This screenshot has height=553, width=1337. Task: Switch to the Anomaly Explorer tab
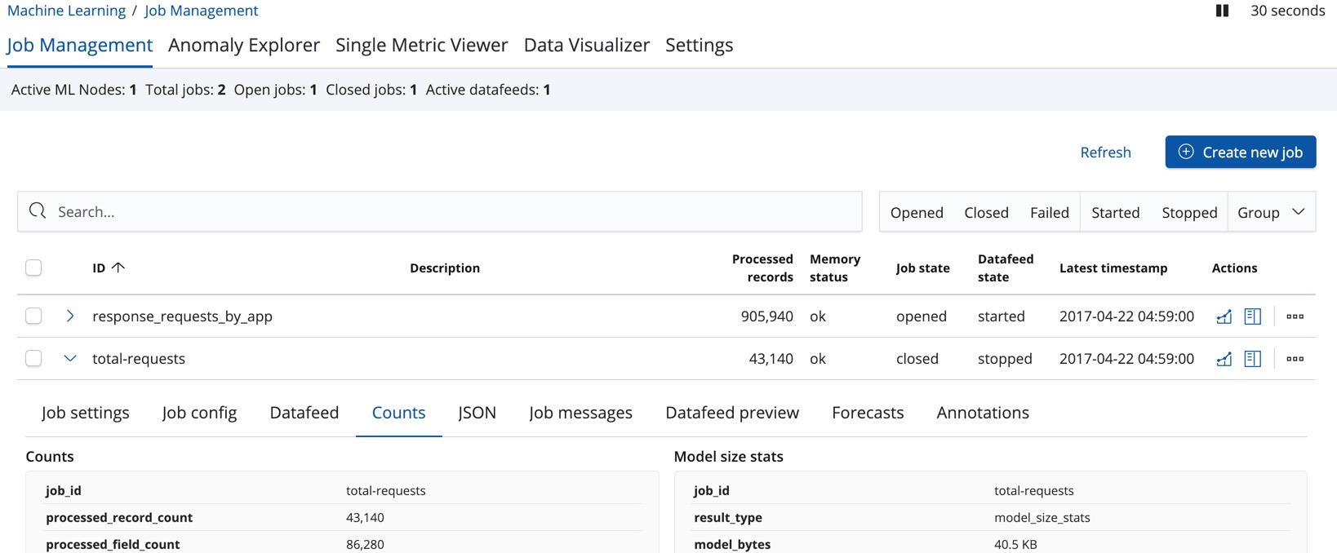[243, 45]
